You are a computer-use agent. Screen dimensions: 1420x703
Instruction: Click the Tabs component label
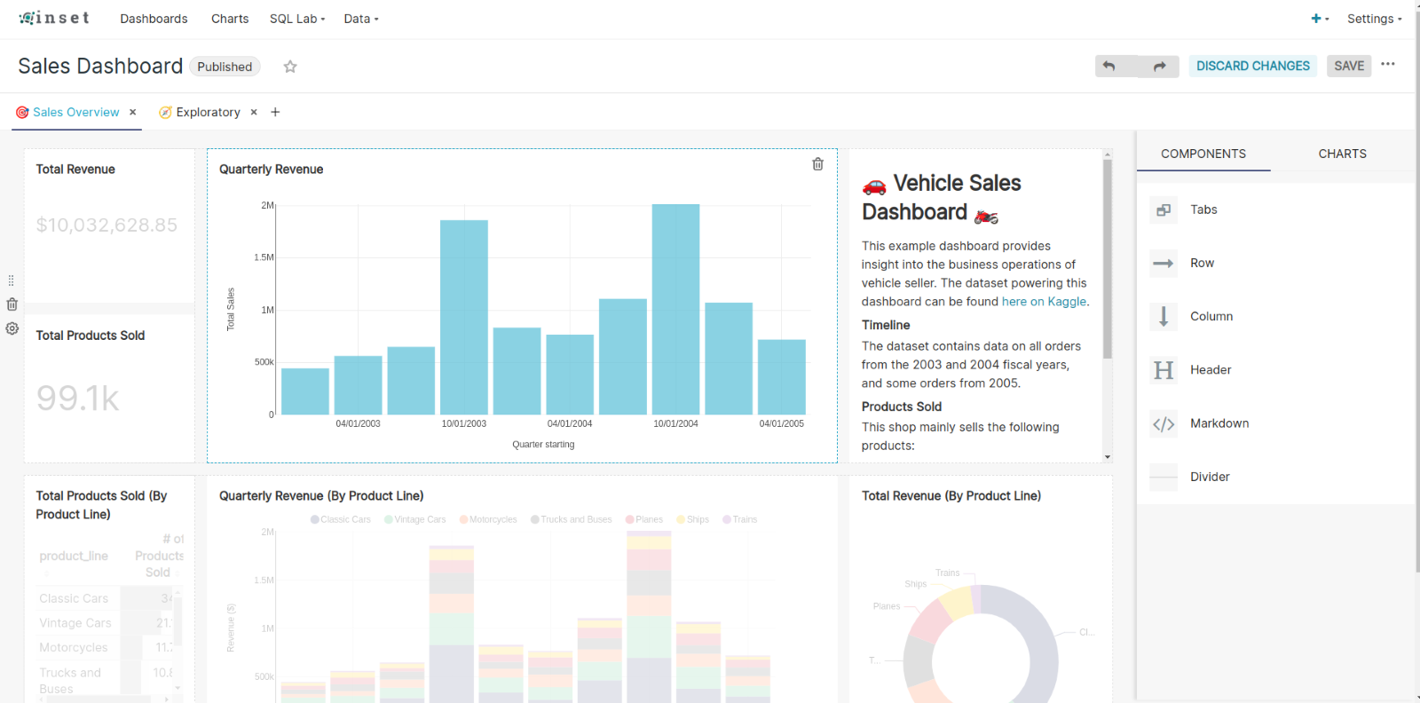tap(1203, 209)
